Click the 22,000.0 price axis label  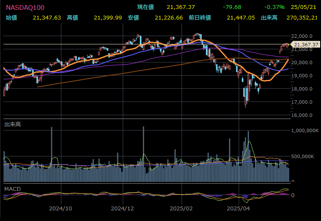(302, 36)
